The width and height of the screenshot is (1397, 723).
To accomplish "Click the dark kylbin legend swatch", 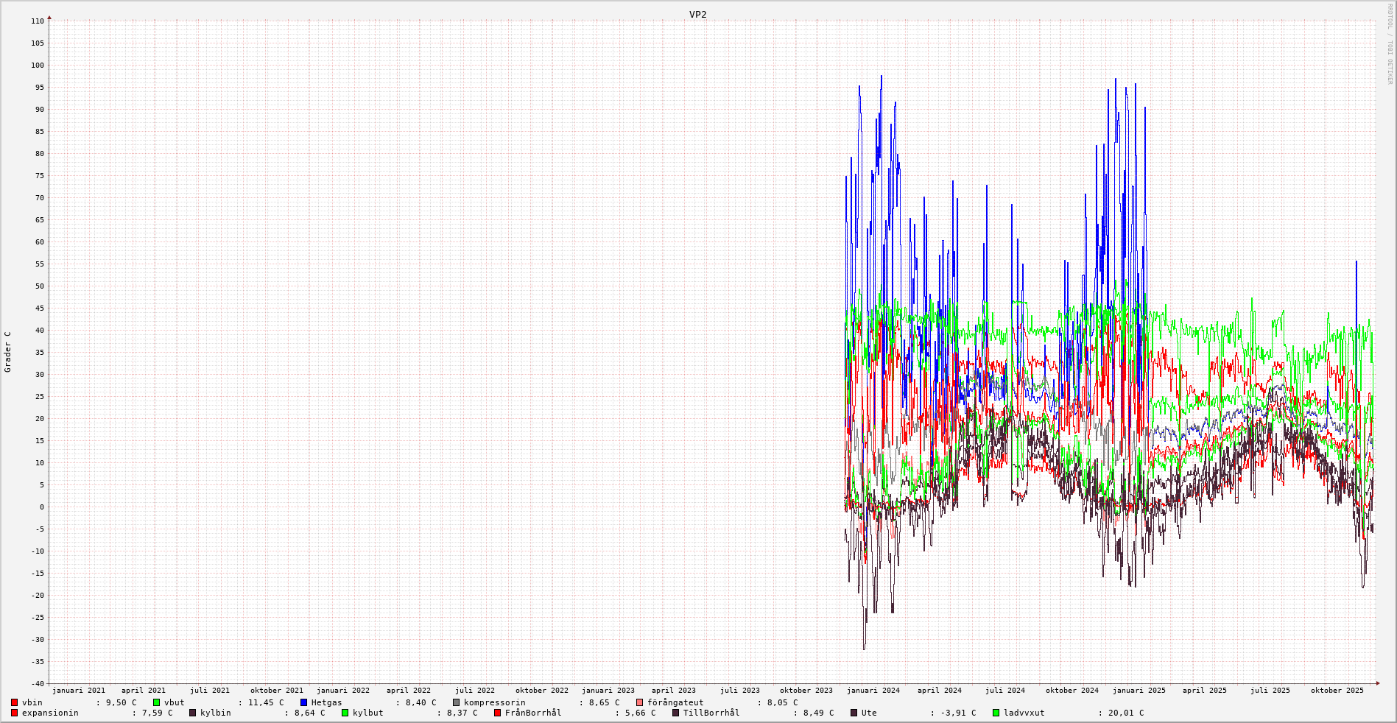I will coord(192,713).
